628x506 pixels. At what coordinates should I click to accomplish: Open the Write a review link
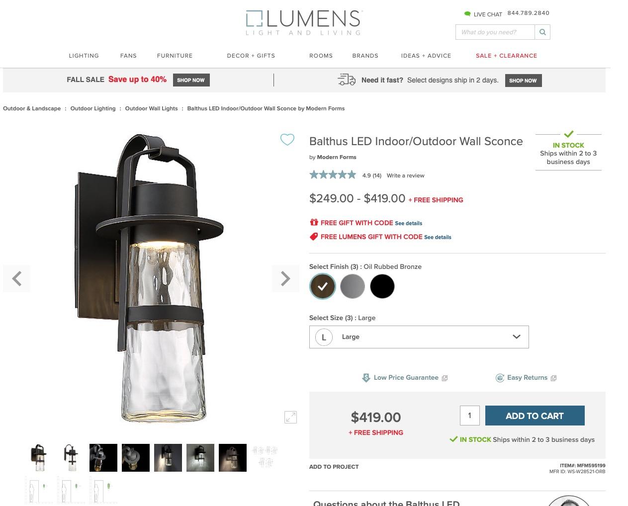[405, 175]
